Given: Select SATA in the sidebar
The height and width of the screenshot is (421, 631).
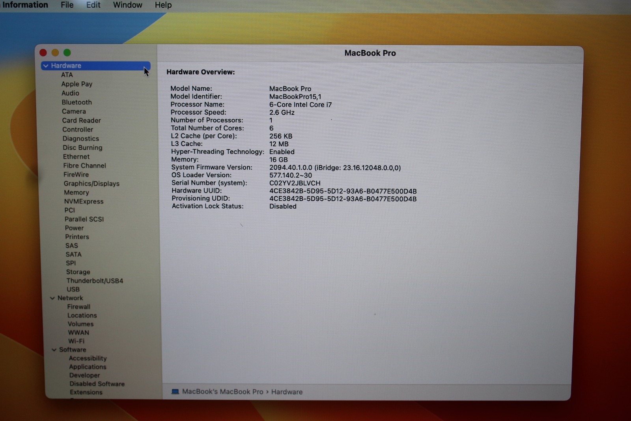Looking at the screenshot, I should (73, 255).
